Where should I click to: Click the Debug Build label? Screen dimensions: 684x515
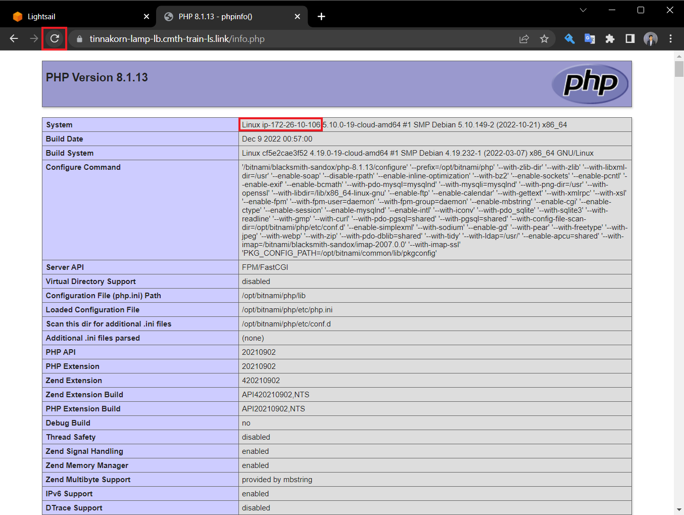68,423
